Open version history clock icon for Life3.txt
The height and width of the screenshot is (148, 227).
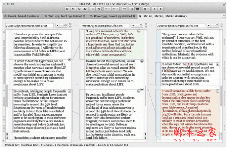coord(217,25)
